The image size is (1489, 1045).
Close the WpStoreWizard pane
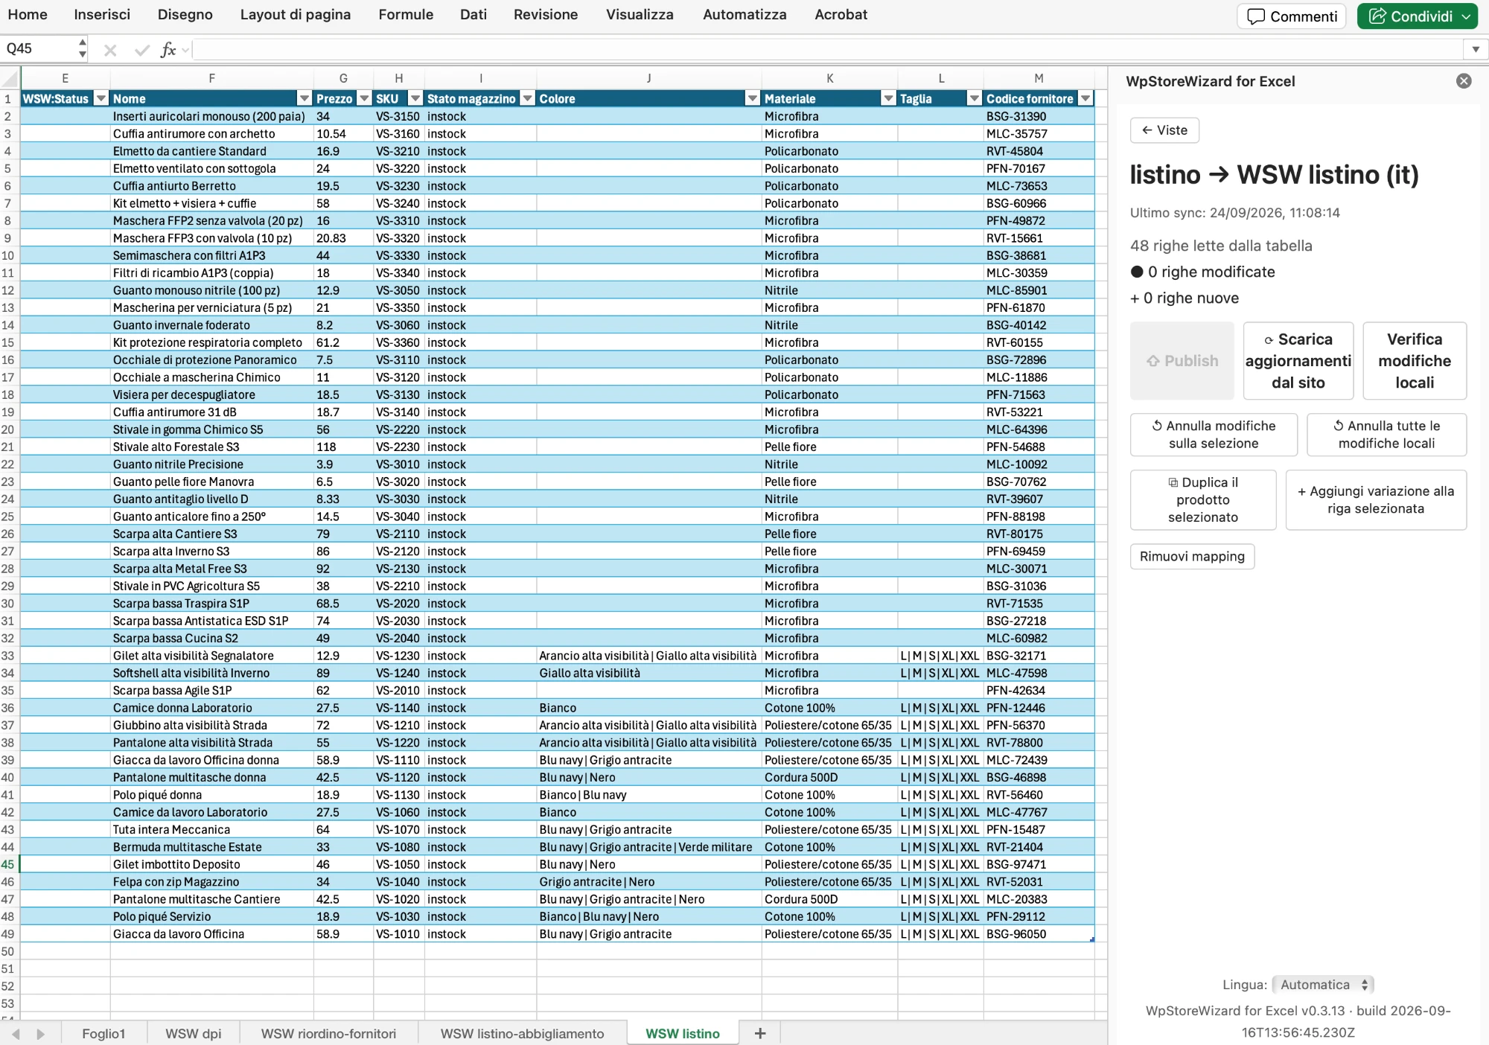click(1464, 81)
